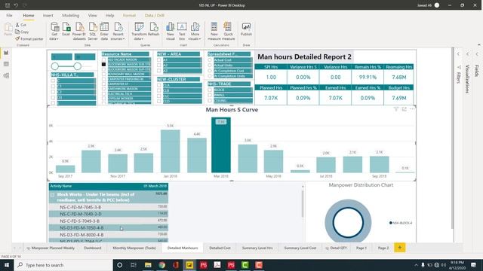483x271 pixels.
Task: Uncheck the selected Blockwork Mason checkbox
Action: pos(104,65)
